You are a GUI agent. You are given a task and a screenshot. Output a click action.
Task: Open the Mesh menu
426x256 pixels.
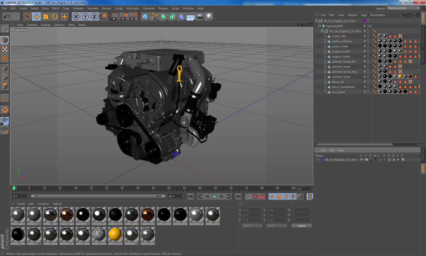click(x=56, y=8)
